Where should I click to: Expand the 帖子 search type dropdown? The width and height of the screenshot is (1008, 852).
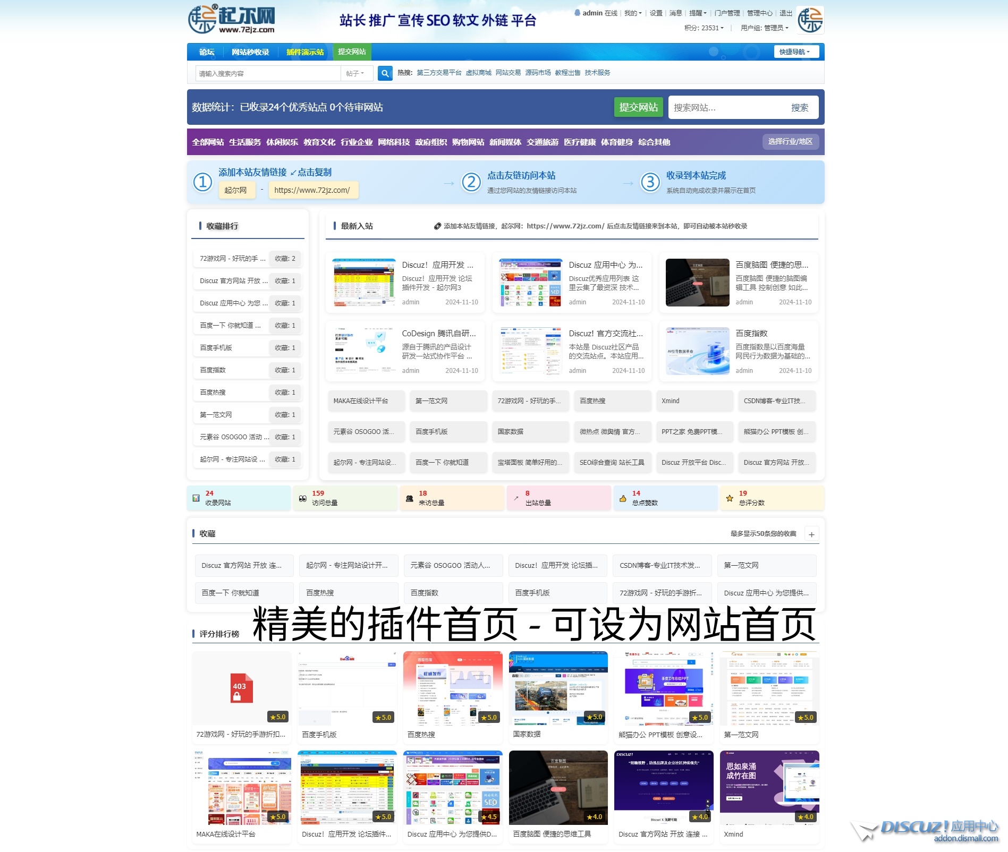(x=355, y=73)
